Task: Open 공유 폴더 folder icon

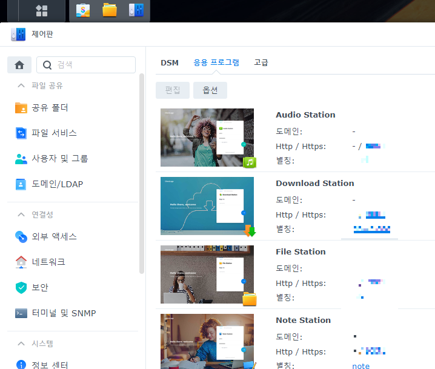Action: 21,108
